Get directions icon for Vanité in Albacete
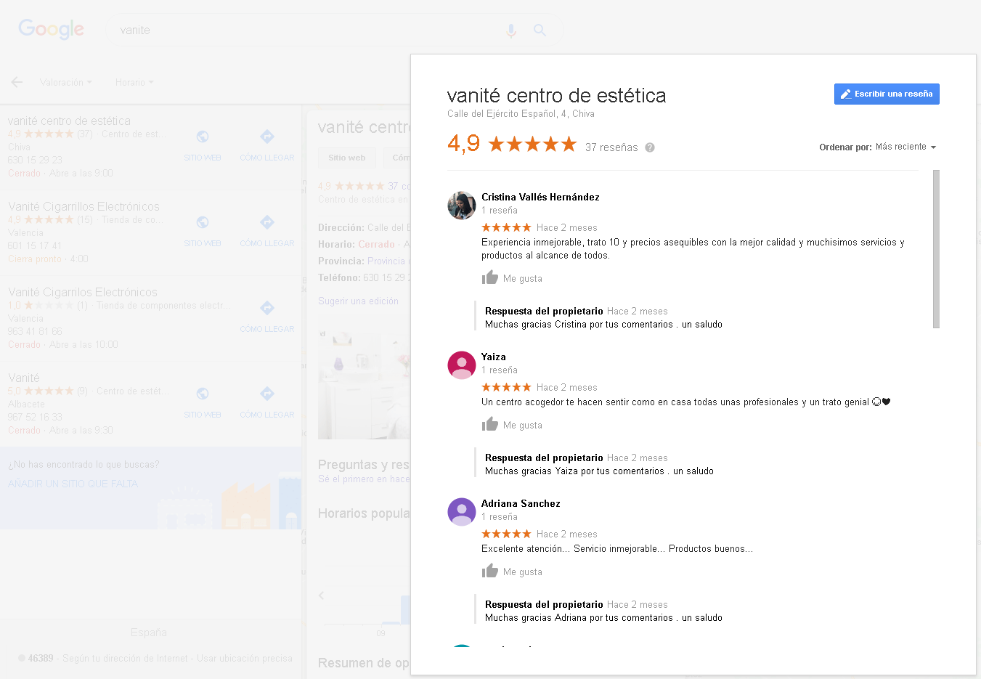 coord(267,394)
